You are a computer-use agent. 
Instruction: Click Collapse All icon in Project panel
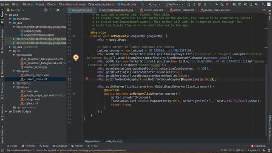tap(51, 10)
